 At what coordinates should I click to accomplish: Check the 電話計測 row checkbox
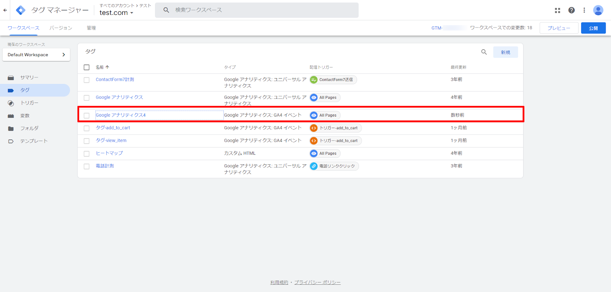[87, 167]
